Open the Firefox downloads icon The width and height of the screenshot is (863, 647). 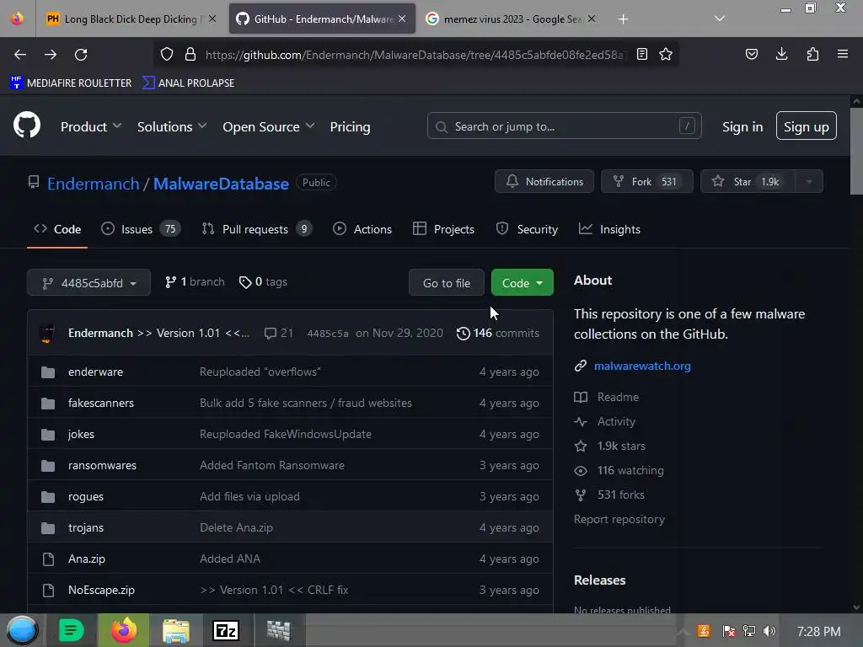(x=781, y=54)
